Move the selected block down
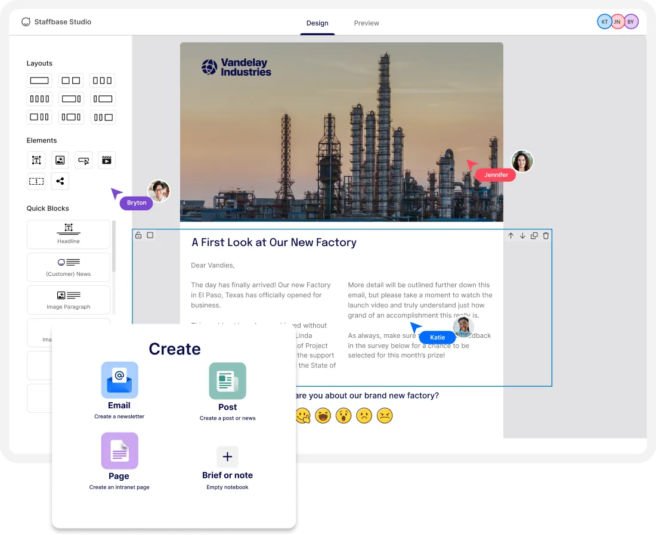The height and width of the screenshot is (535, 656). pyautogui.click(x=522, y=235)
